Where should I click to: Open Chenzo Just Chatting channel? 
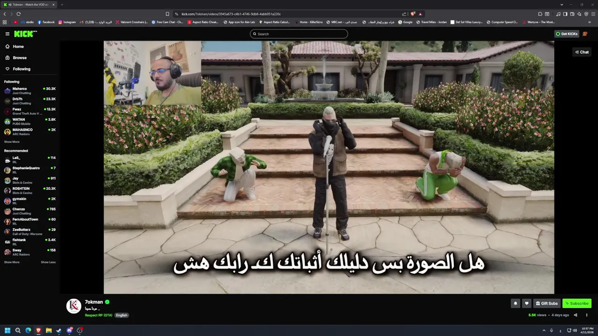click(30, 211)
